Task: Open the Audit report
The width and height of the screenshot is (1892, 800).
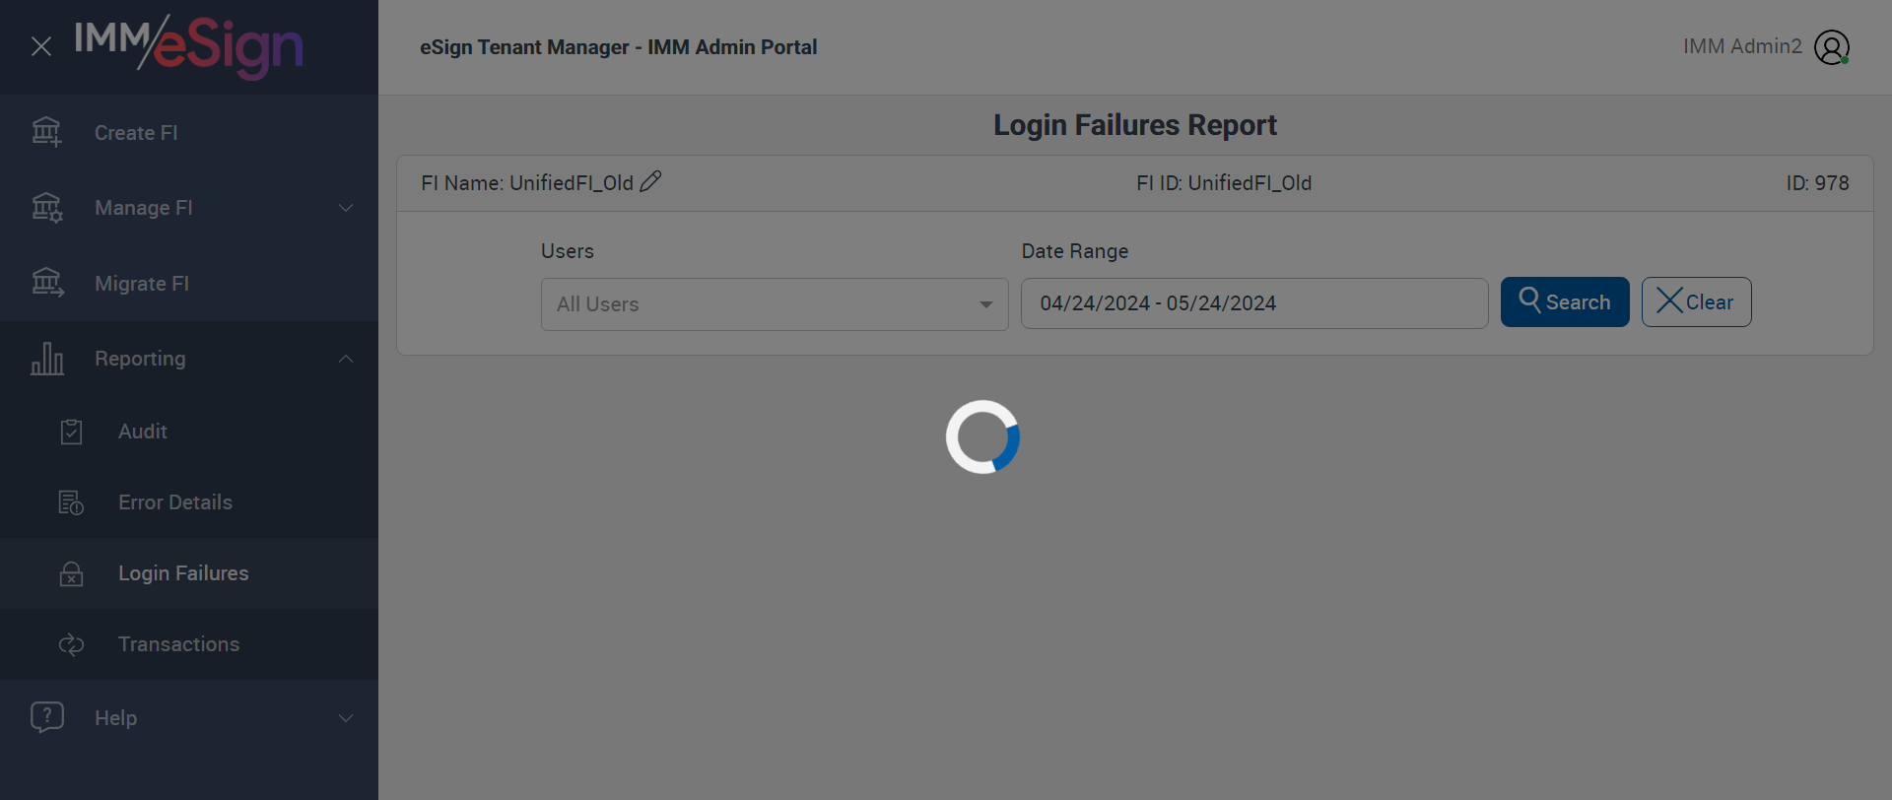Action: pyautogui.click(x=143, y=432)
